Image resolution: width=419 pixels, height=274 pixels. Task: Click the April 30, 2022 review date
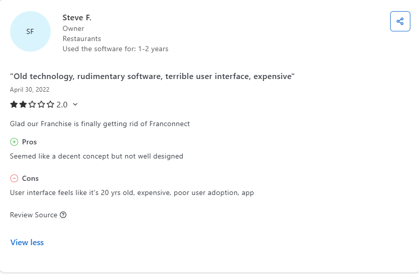[30, 90]
